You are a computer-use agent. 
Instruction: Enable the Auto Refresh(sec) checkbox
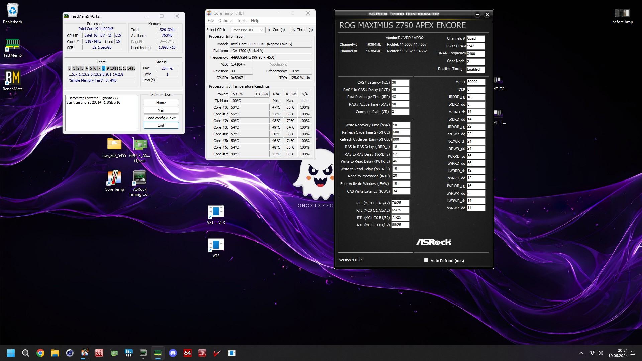coord(426,260)
